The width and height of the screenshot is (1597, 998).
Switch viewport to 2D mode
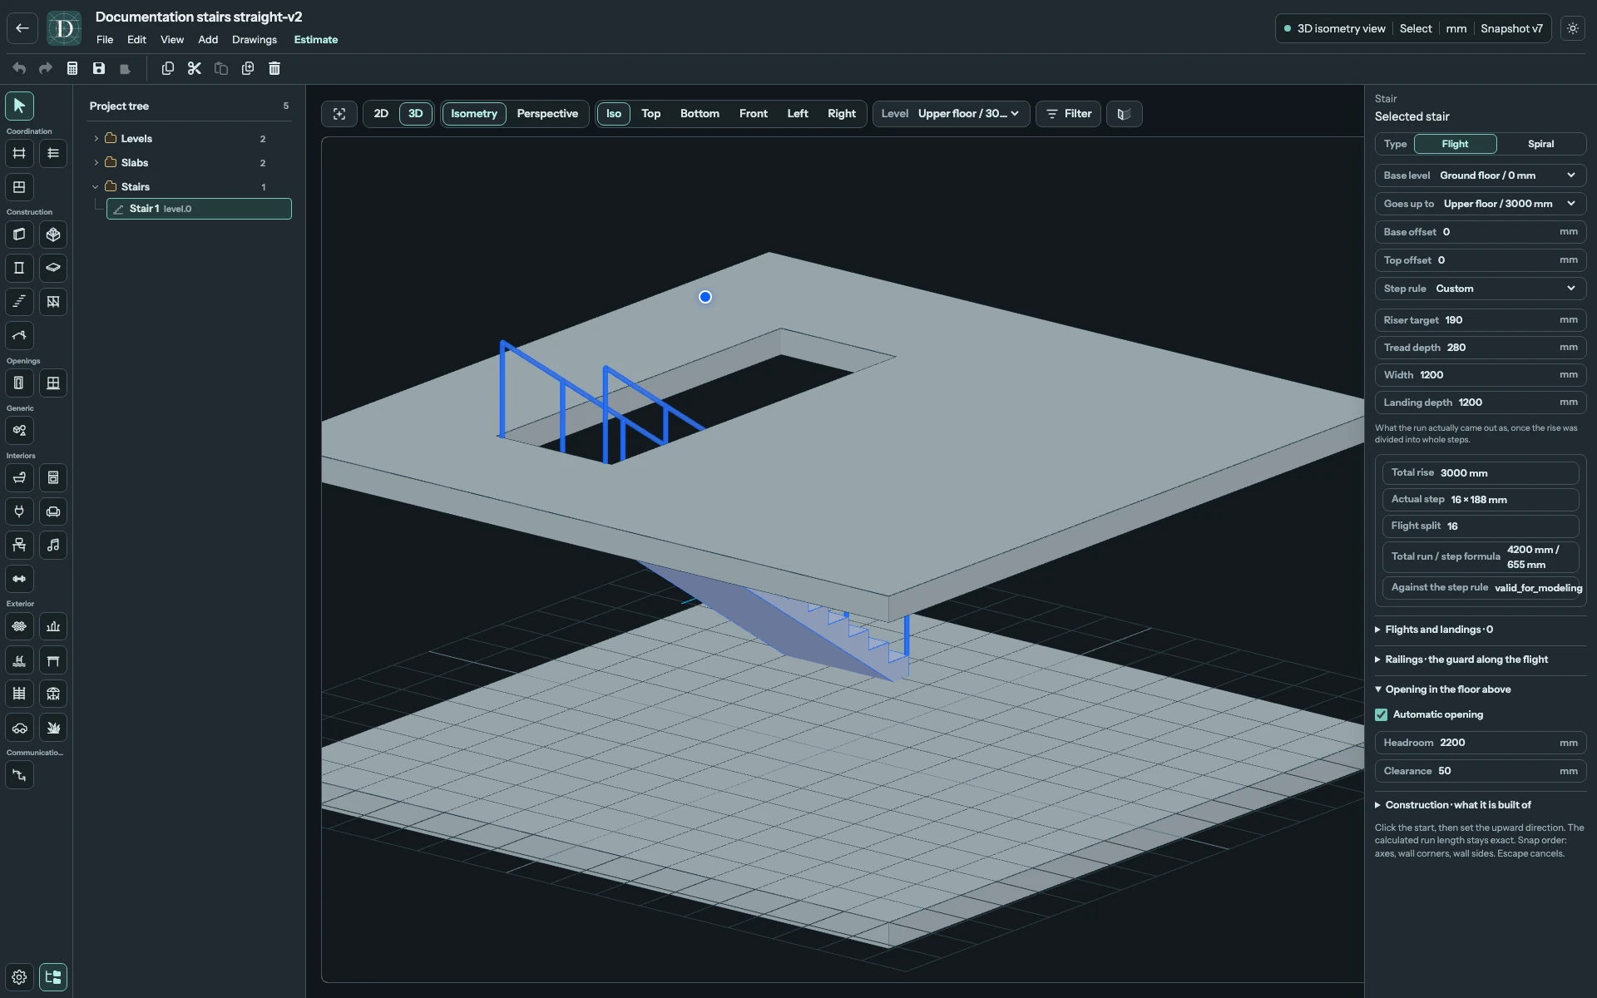coord(381,114)
